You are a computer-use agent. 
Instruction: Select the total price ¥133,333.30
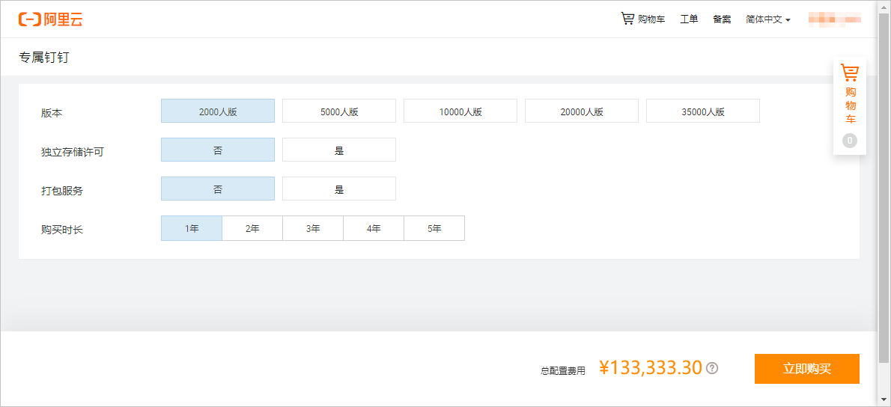651,368
